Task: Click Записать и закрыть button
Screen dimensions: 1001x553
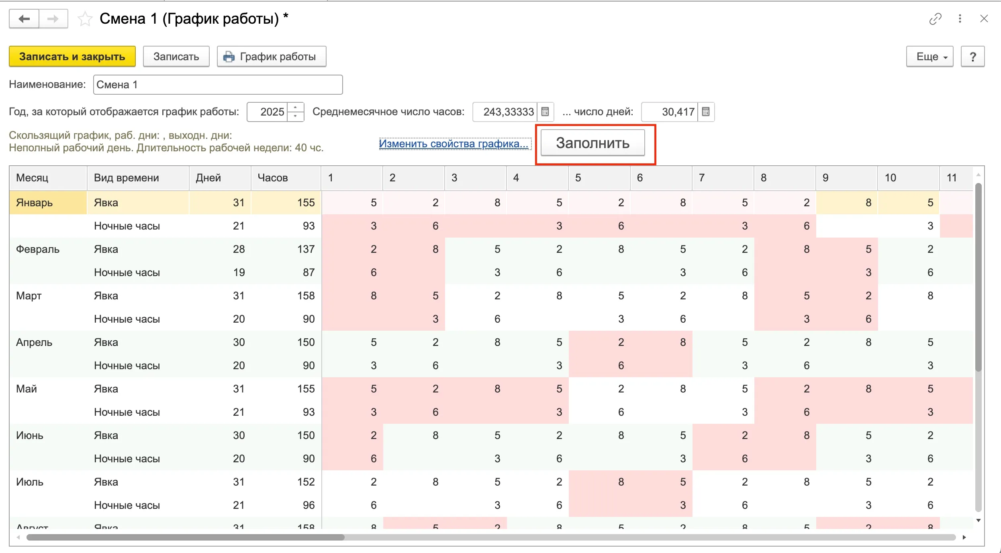Action: click(72, 57)
